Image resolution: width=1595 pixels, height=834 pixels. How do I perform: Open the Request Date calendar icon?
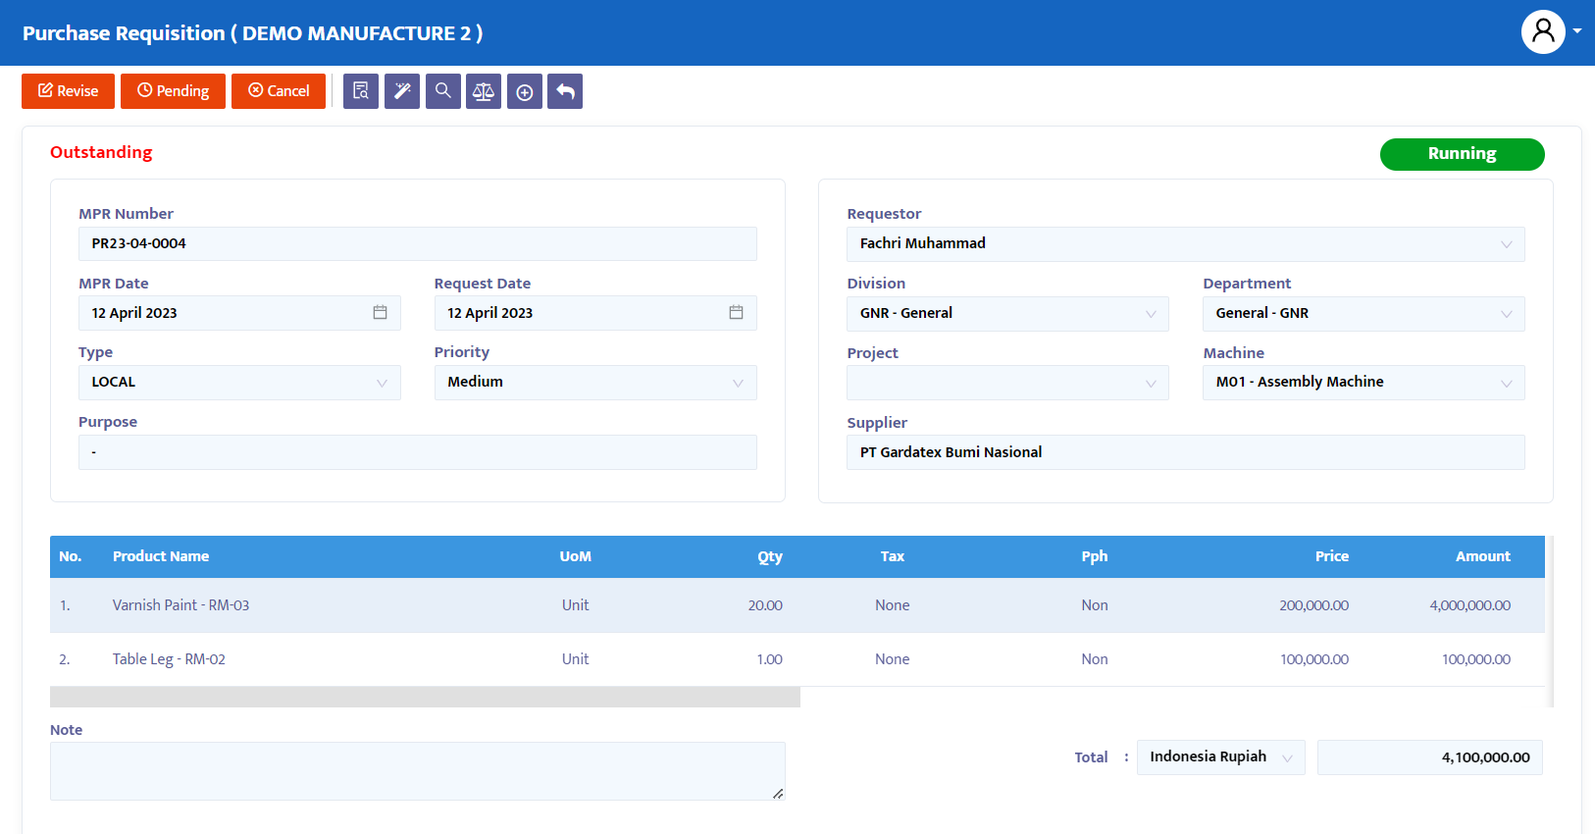click(x=736, y=312)
